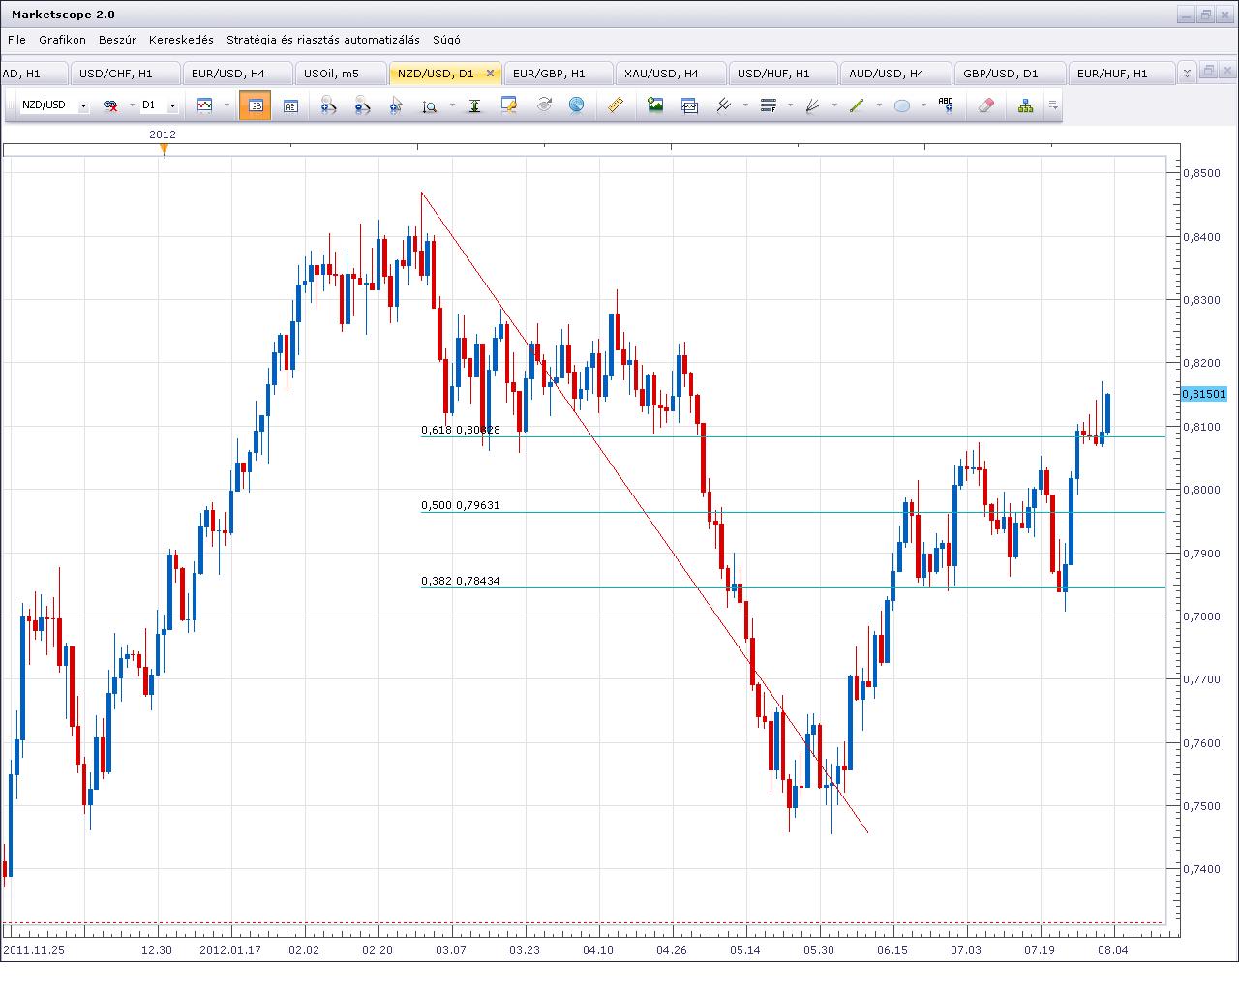Select the green trend line tool

(857, 105)
